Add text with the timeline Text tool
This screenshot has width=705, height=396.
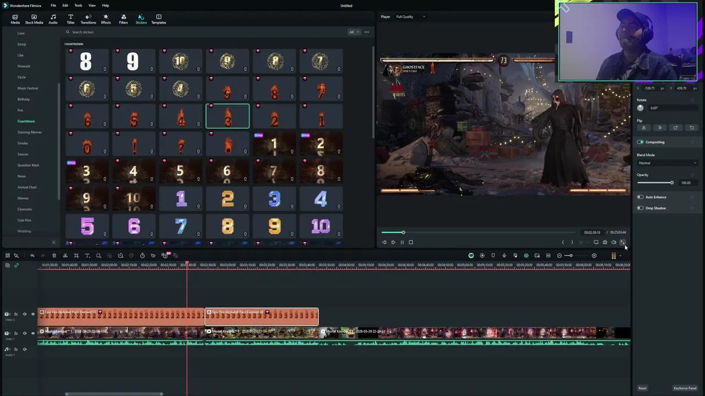point(87,256)
